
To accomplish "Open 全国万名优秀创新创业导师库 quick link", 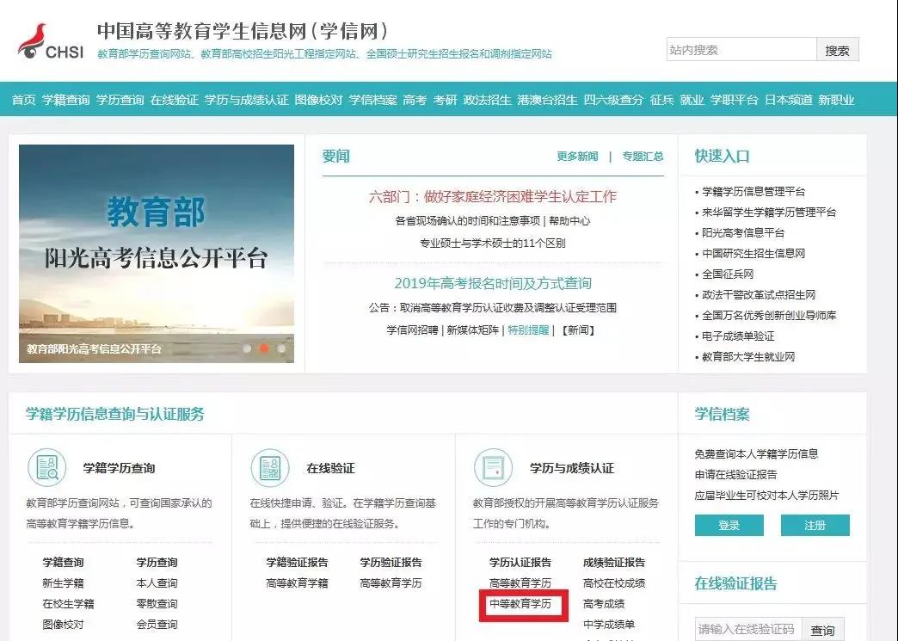I will pyautogui.click(x=769, y=315).
